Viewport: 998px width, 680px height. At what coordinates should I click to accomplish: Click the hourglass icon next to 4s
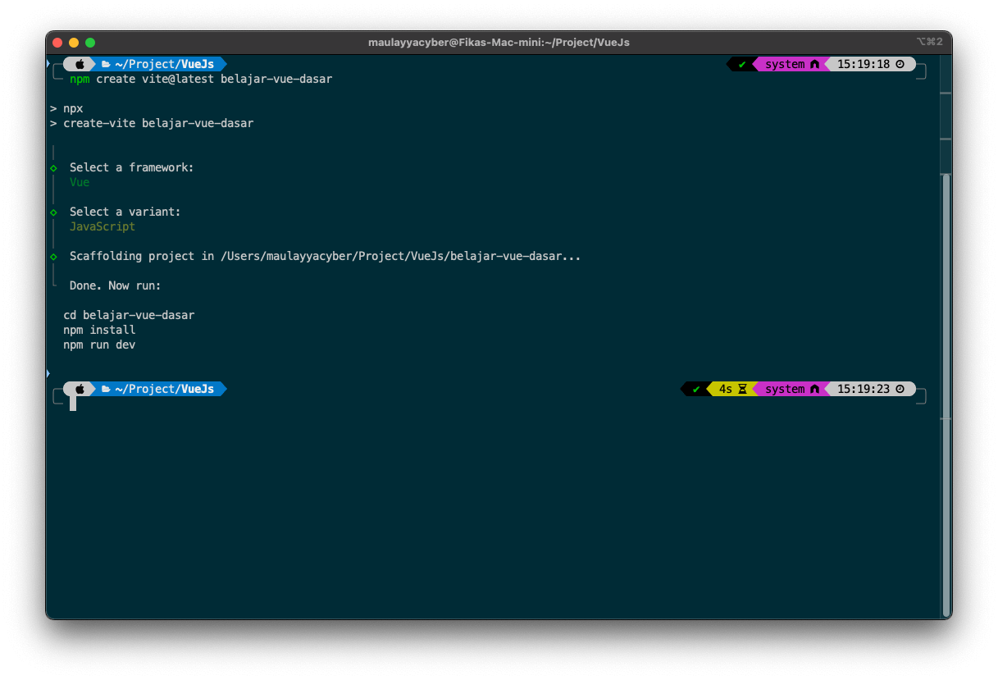742,389
